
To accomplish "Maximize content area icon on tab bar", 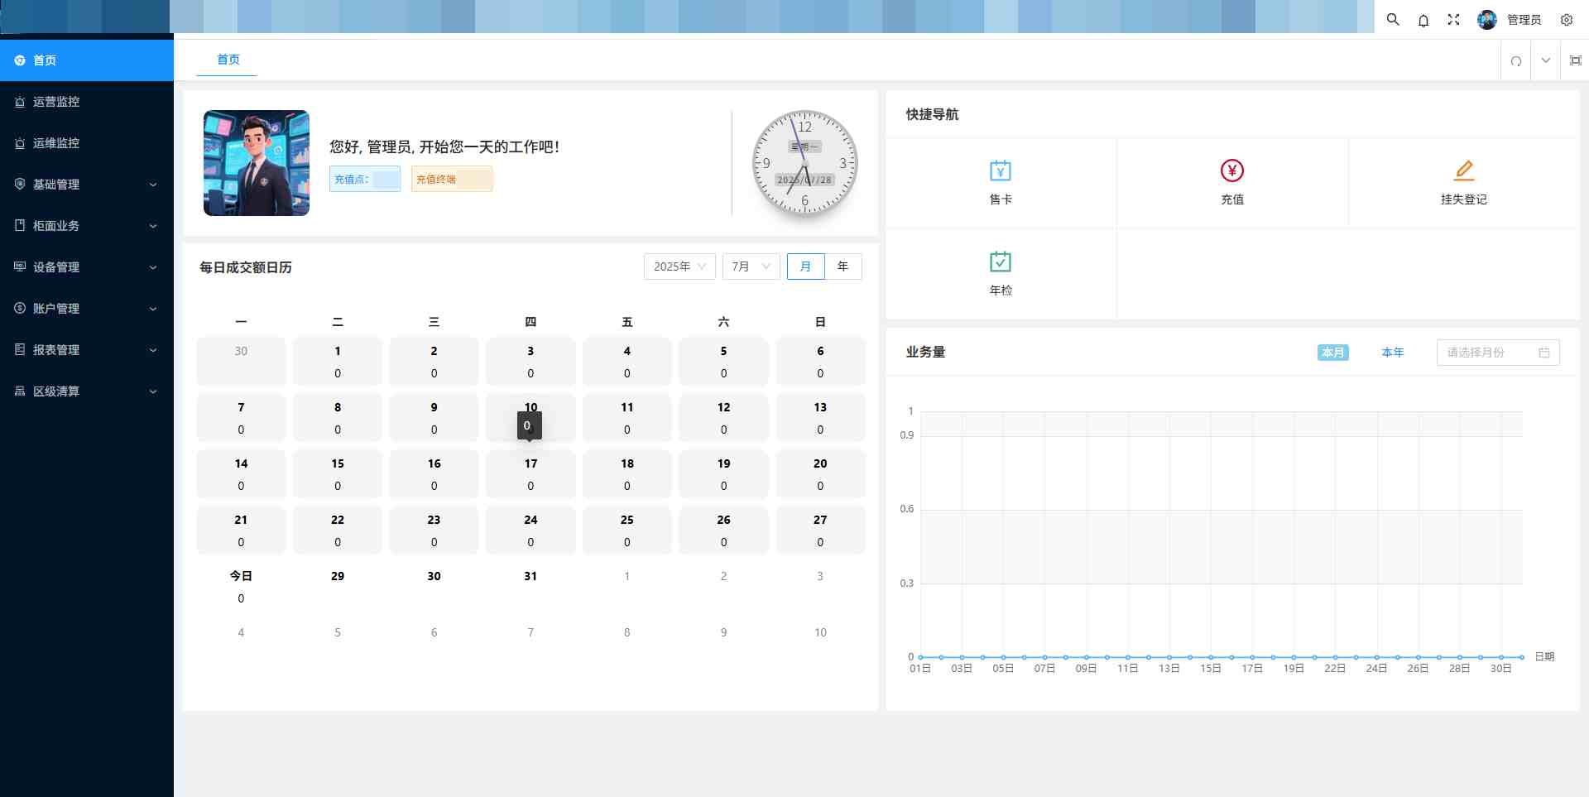I will click(1575, 60).
